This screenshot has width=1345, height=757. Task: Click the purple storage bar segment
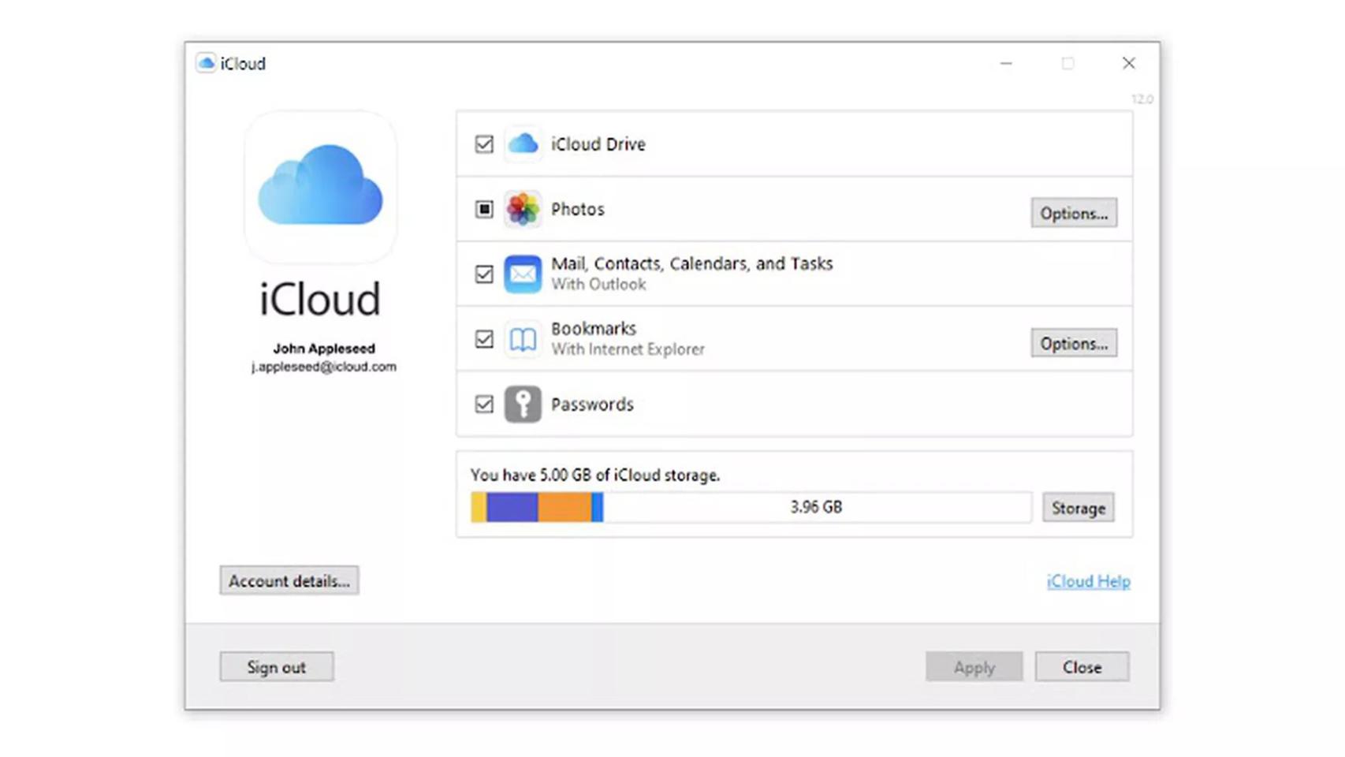pos(512,507)
